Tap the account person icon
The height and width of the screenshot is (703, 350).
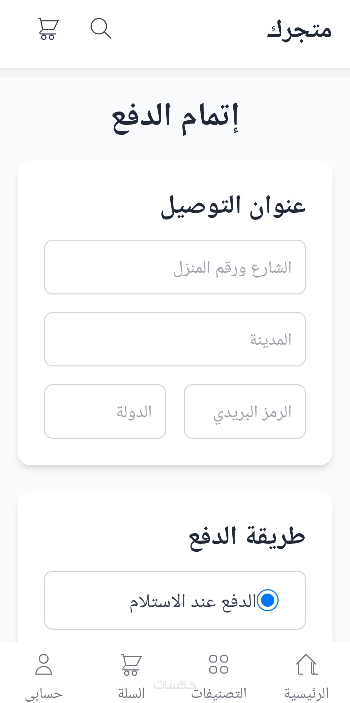point(43,664)
